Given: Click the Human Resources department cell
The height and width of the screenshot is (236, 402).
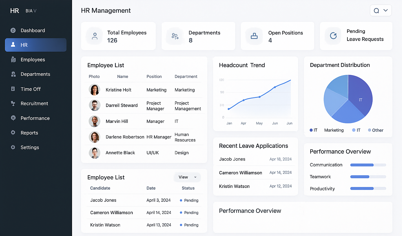Looking at the screenshot, I should coord(185,137).
